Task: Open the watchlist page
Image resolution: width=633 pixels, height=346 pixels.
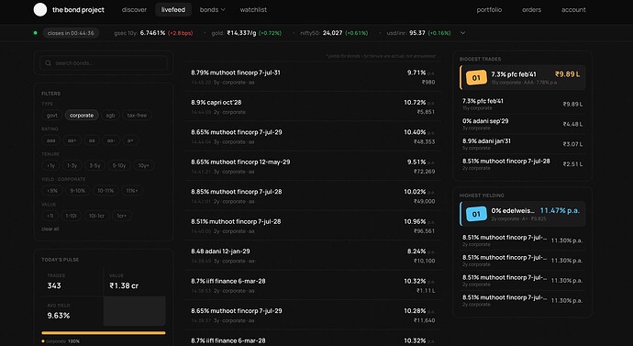Action: coord(253,10)
